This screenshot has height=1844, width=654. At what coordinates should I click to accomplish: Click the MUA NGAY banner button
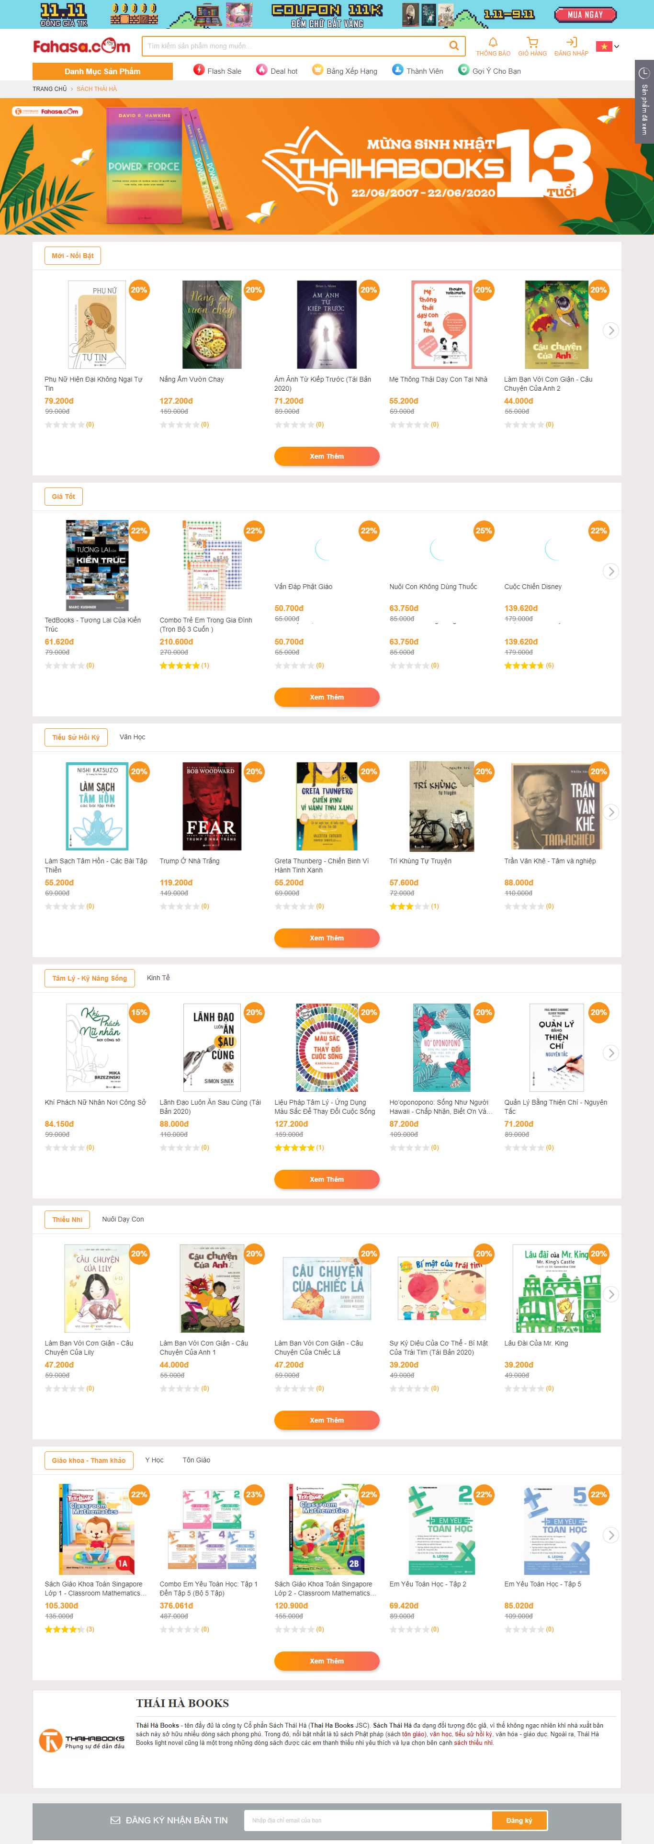pos(586,13)
